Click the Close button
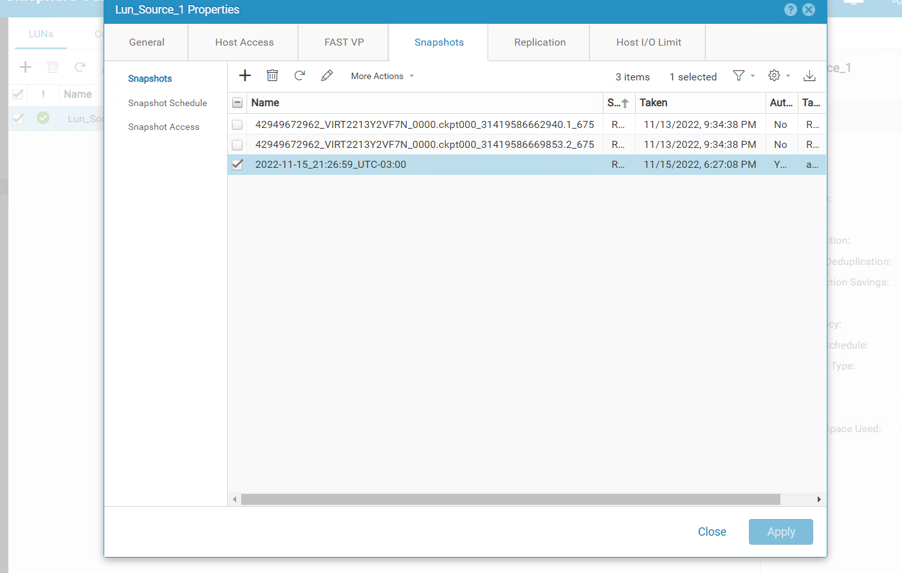This screenshot has width=902, height=573. coord(712,532)
